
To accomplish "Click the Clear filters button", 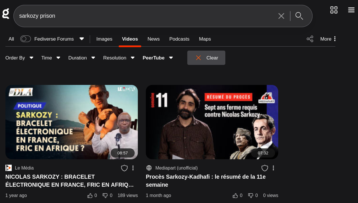I will point(206,58).
